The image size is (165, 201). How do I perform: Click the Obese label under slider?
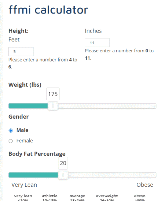[145, 185]
